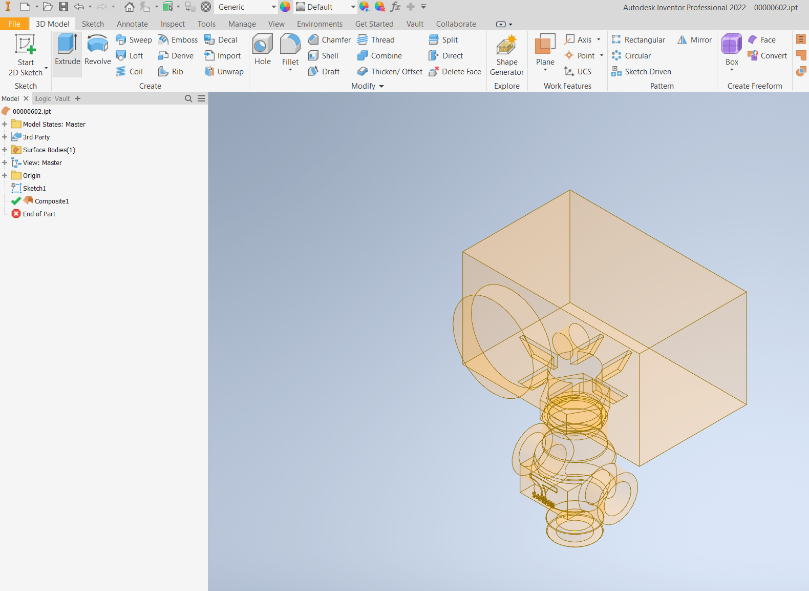
Task: Open the File menu
Action: pos(14,24)
